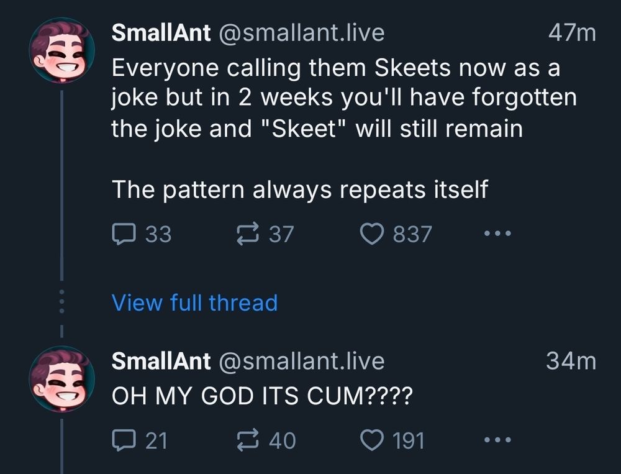Image resolution: width=621 pixels, height=474 pixels.
Task: Like the post with 837 likes
Action: [x=371, y=234]
